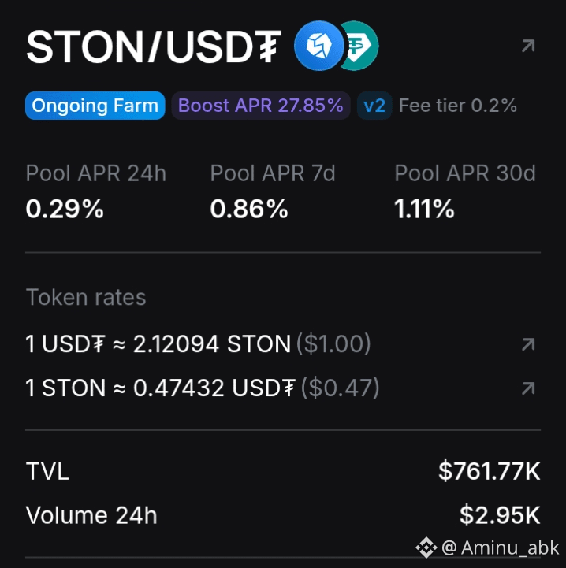Click the Volume 24h amount $2.95K

500,515
